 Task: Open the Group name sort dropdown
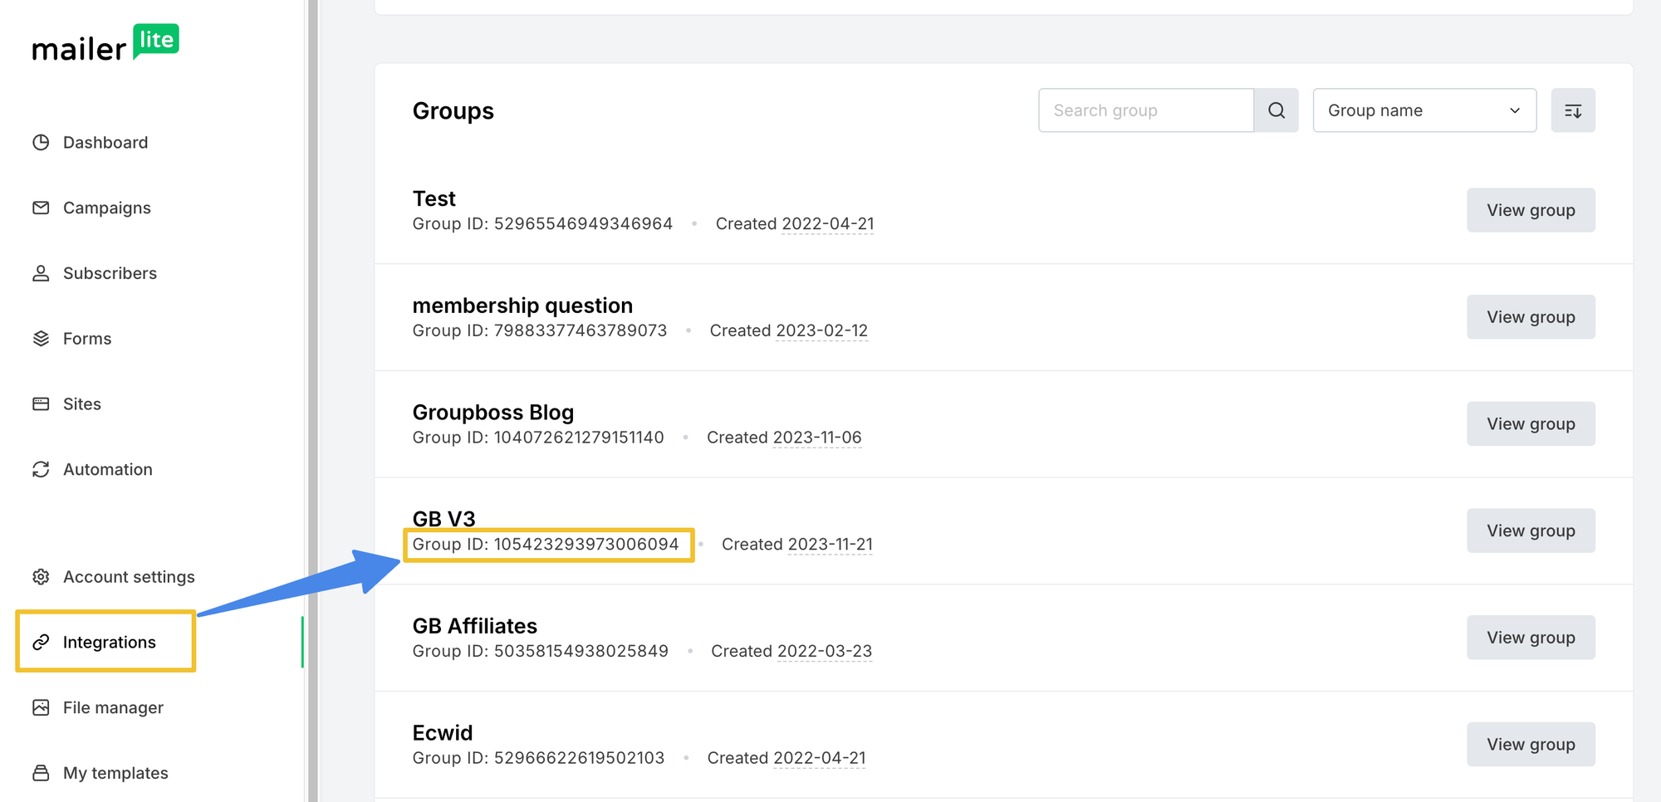point(1424,110)
